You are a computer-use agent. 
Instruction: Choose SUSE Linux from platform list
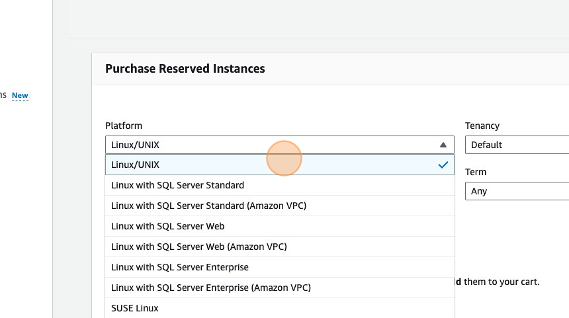(135, 308)
